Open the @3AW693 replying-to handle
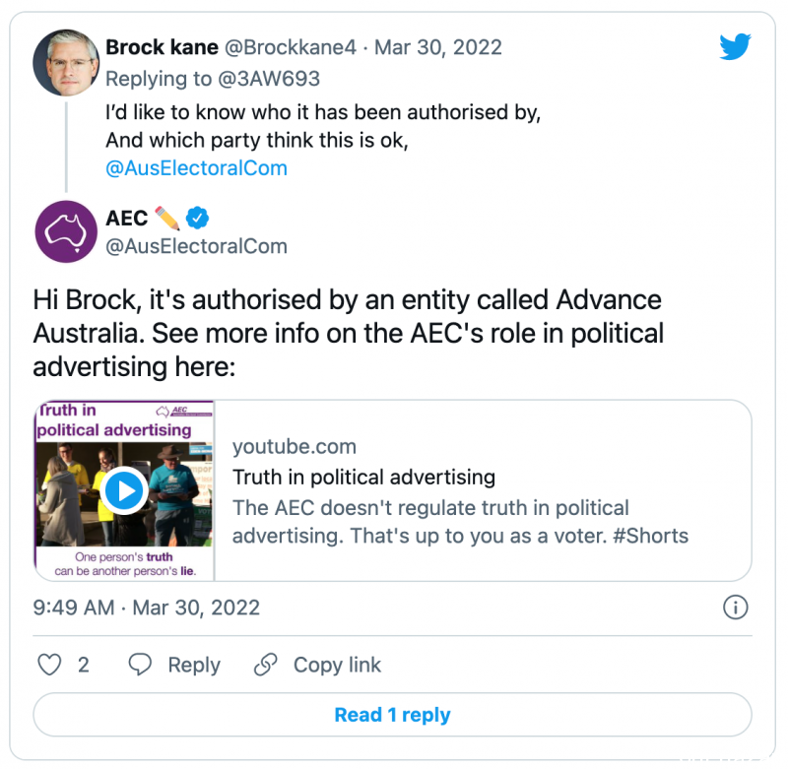Image resolution: width=788 pixels, height=769 pixels. pyautogui.click(x=269, y=79)
